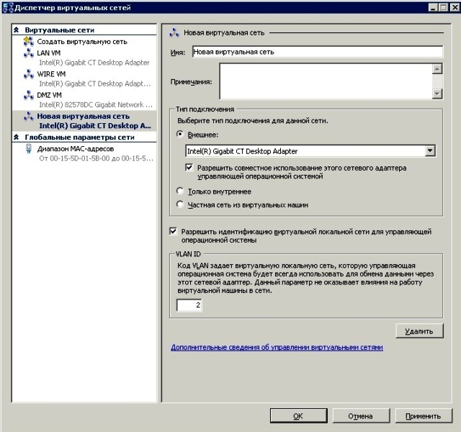The height and width of the screenshot is (432, 461).
Task: Click the window title bar app icon
Action: [8, 7]
